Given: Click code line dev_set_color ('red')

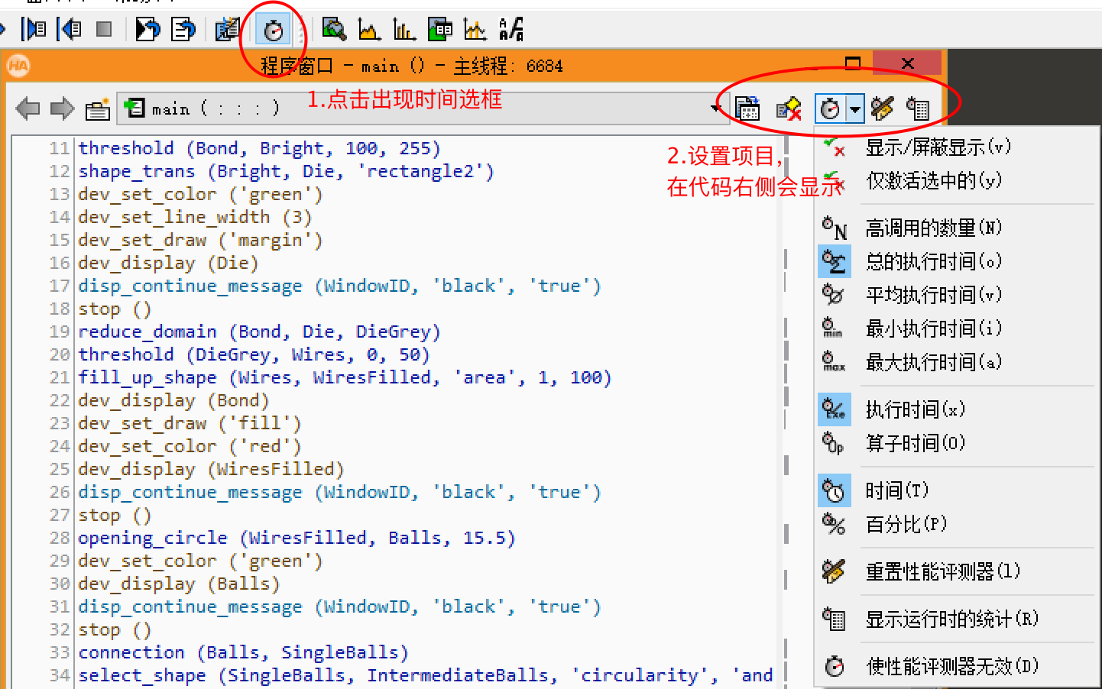Looking at the screenshot, I should 190,446.
